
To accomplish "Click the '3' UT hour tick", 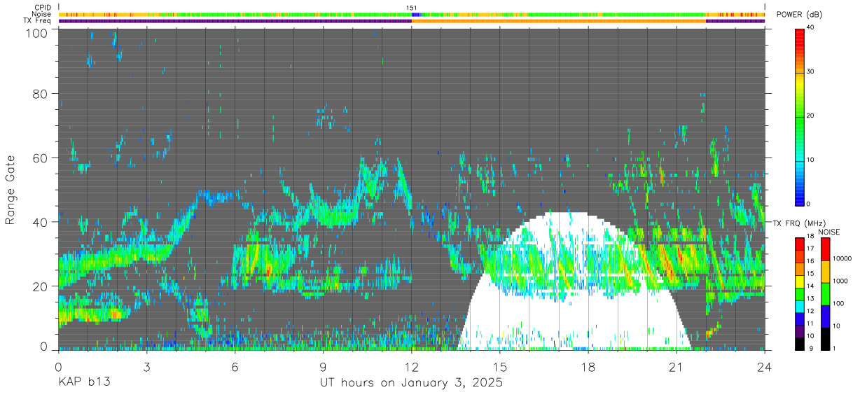I will [147, 366].
